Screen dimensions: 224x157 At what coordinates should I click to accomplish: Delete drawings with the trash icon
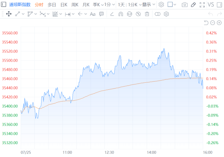[x=147, y=14]
